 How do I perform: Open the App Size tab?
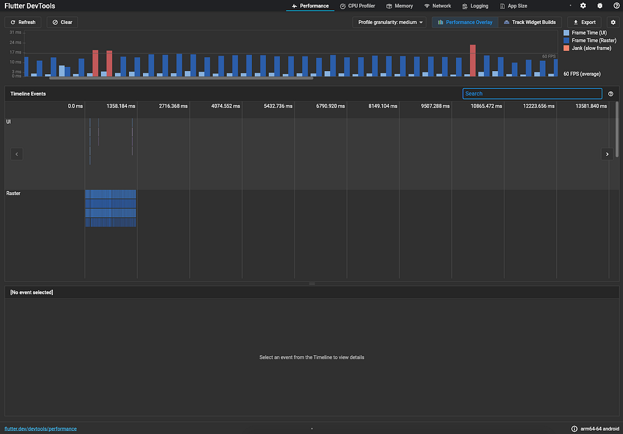tap(513, 6)
